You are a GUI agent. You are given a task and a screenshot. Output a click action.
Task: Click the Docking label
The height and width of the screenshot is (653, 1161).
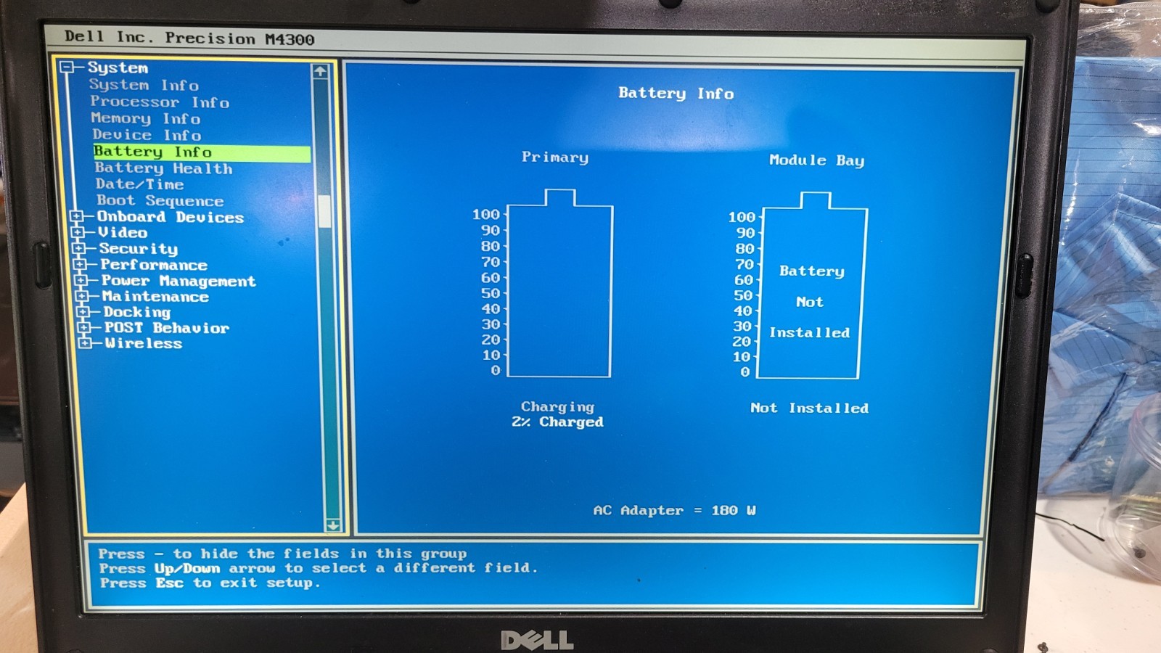click(137, 312)
